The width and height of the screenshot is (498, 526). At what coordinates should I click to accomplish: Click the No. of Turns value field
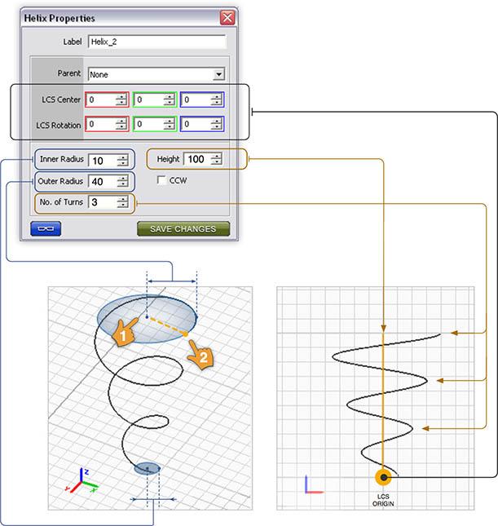(x=103, y=202)
